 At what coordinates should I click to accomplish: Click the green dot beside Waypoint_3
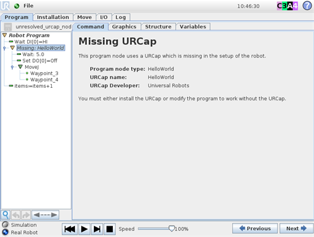click(27, 73)
